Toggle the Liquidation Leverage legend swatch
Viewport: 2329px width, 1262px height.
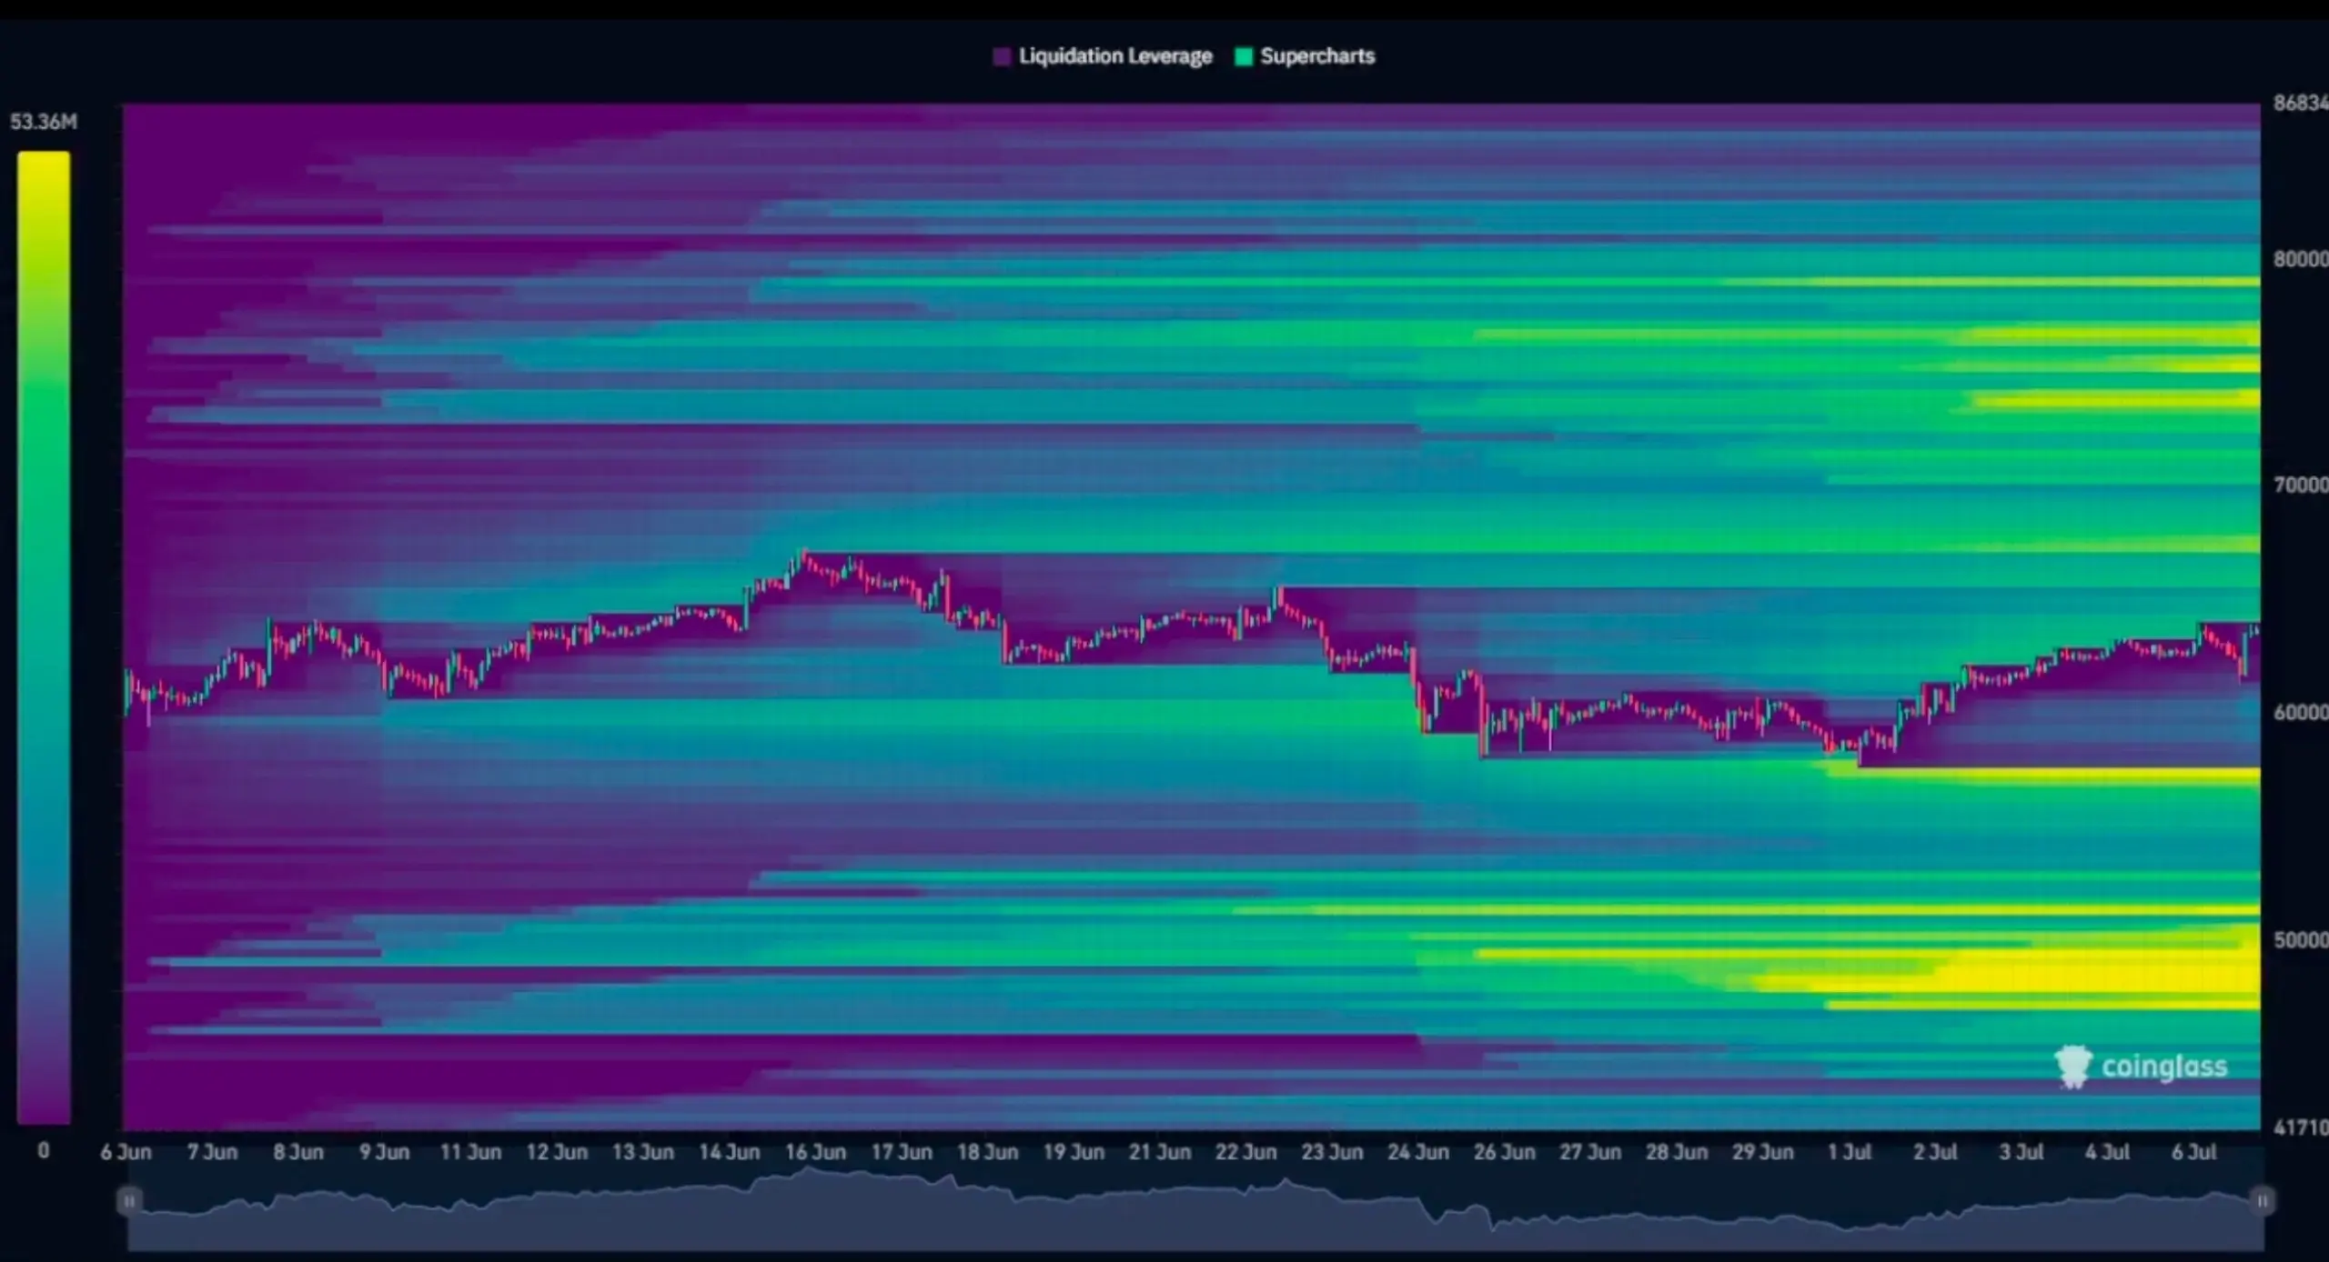[1002, 56]
